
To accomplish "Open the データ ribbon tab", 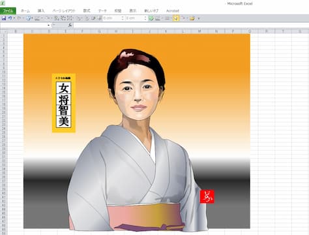I will pyautogui.click(x=102, y=10).
